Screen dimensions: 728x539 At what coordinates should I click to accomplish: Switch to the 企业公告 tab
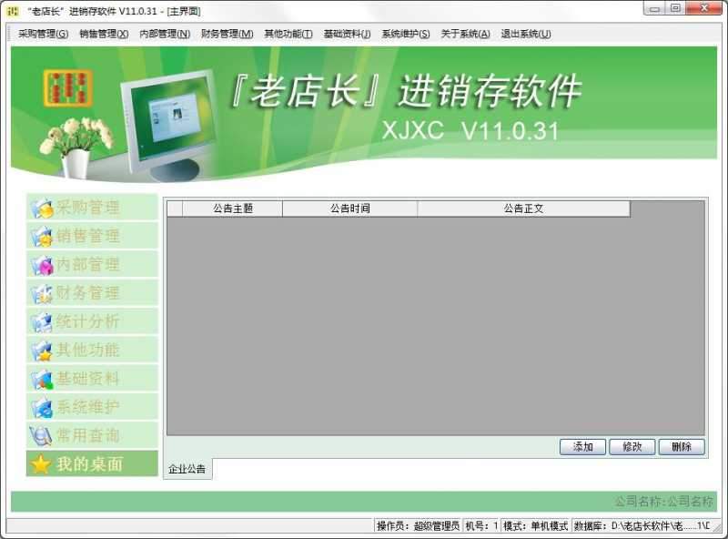[186, 468]
